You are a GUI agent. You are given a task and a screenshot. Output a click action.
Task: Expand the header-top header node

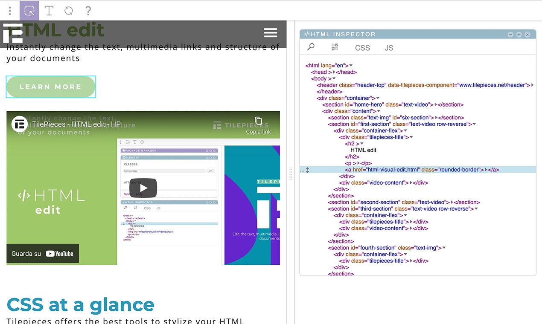[x=532, y=85]
